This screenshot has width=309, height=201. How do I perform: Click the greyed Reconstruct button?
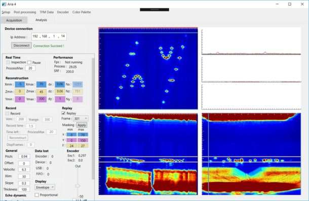tap(18, 138)
